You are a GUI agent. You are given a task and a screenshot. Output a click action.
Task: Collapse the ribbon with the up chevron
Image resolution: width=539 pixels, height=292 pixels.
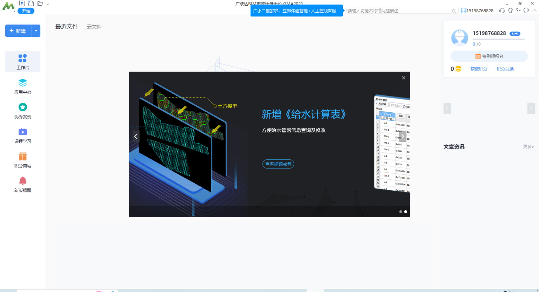click(x=534, y=10)
